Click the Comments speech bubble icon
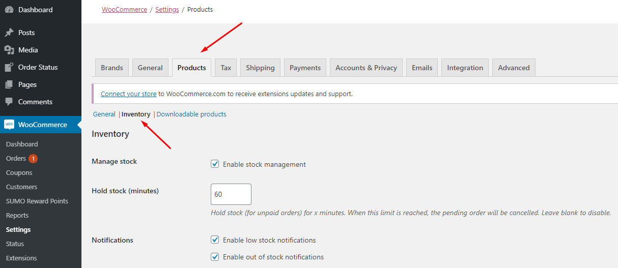This screenshot has width=618, height=268. [x=9, y=102]
